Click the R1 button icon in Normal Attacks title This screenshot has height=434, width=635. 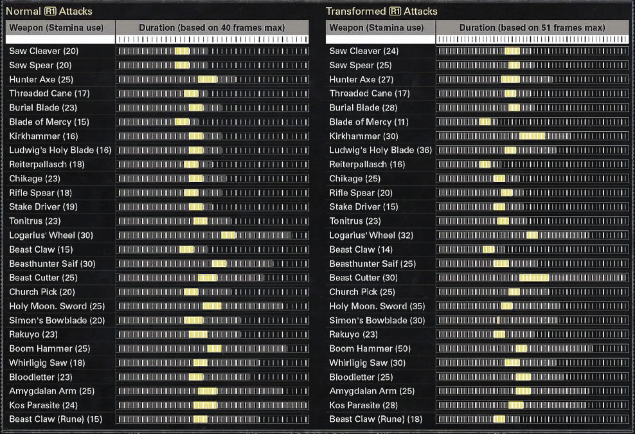click(50, 12)
